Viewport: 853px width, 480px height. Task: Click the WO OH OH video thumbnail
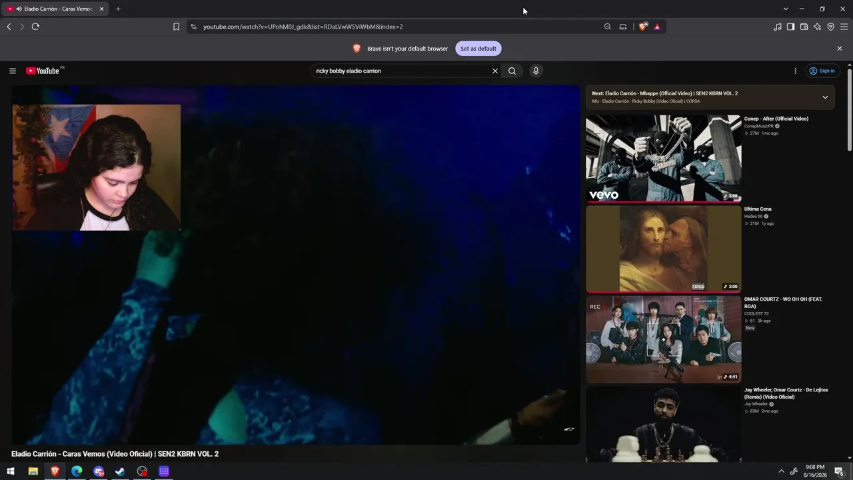click(663, 339)
